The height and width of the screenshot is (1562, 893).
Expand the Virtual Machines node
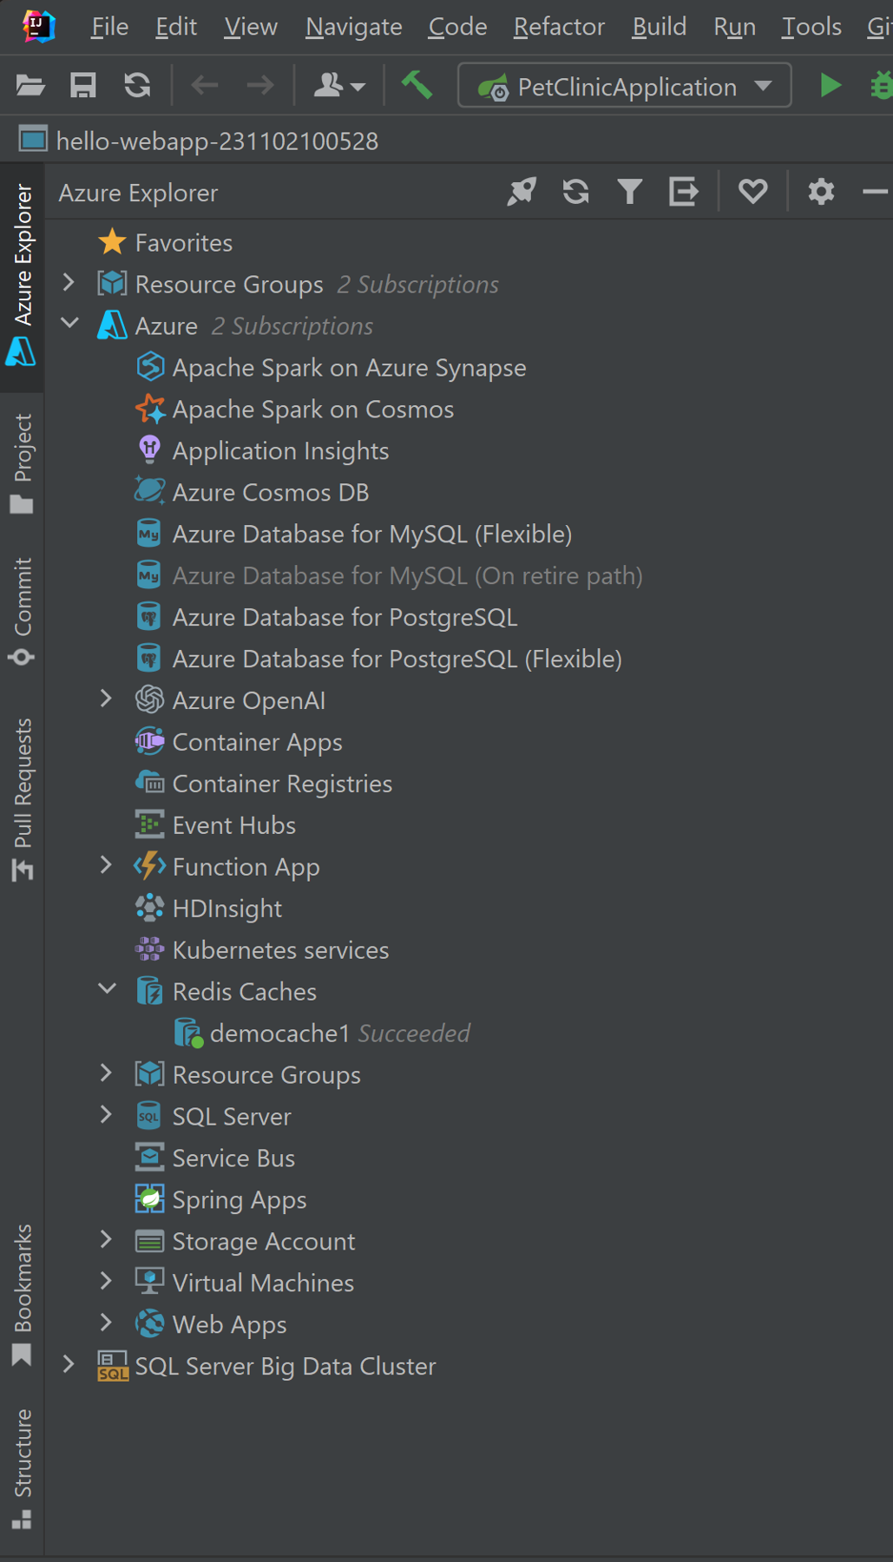[x=106, y=1281]
